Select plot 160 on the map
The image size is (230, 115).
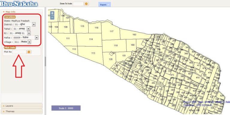tap(133, 45)
